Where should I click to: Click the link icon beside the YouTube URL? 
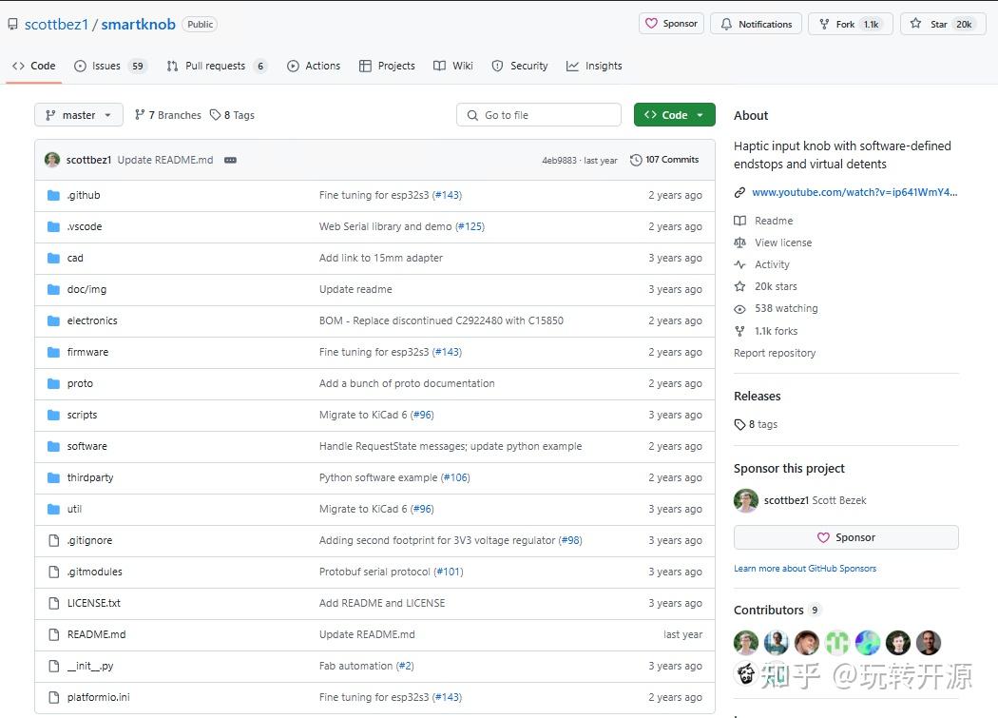click(739, 192)
